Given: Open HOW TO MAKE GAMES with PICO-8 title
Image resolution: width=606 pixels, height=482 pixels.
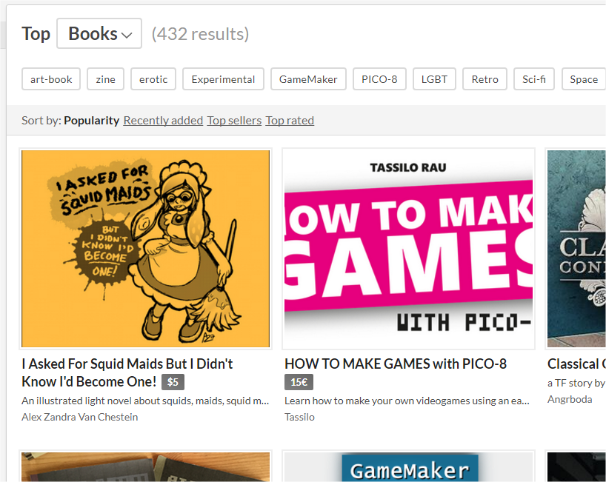Looking at the screenshot, I should [396, 364].
